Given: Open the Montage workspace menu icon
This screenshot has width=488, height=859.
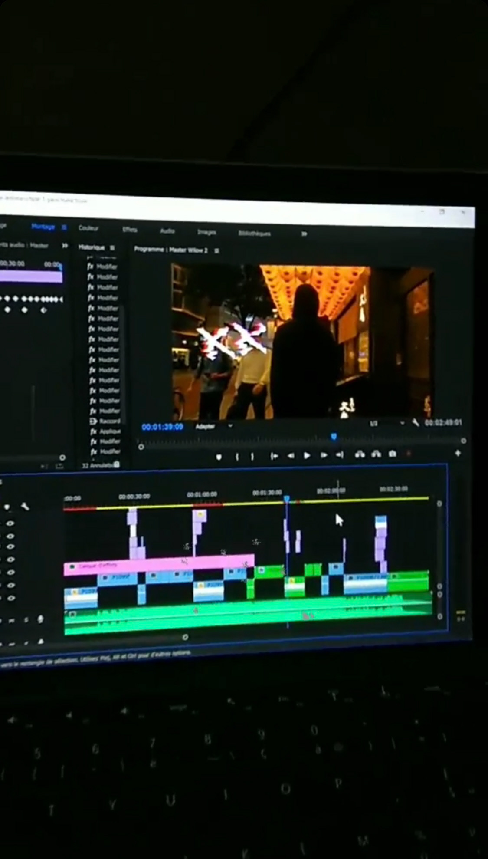Looking at the screenshot, I should pos(64,227).
